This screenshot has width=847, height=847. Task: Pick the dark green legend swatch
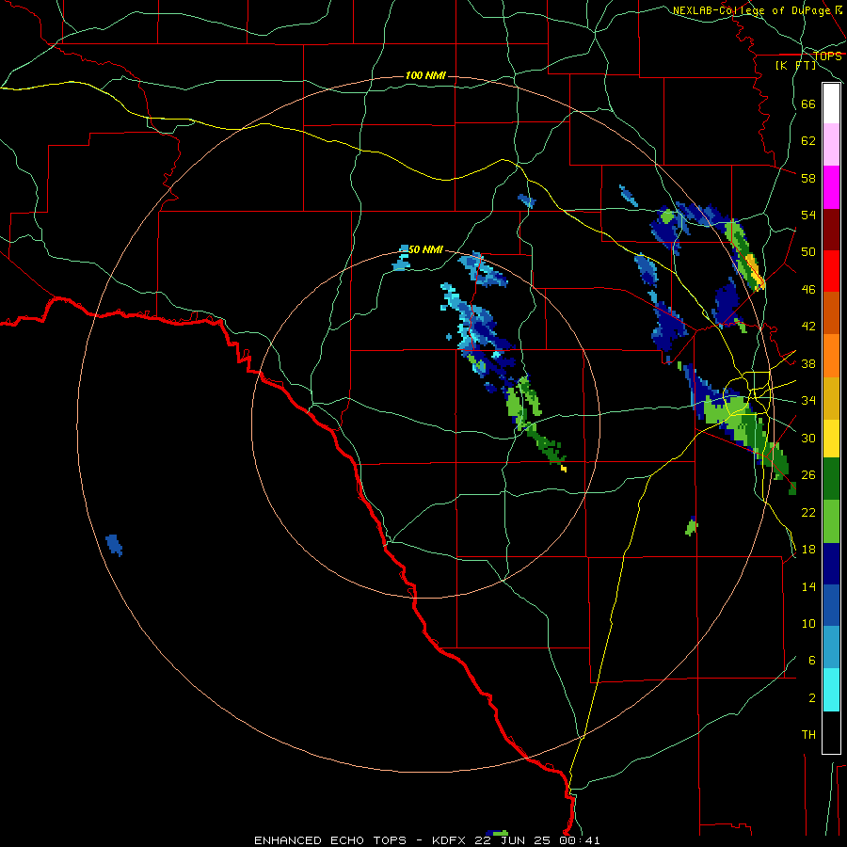(x=831, y=479)
